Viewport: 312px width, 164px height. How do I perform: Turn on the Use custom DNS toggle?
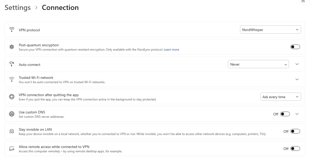285,114
